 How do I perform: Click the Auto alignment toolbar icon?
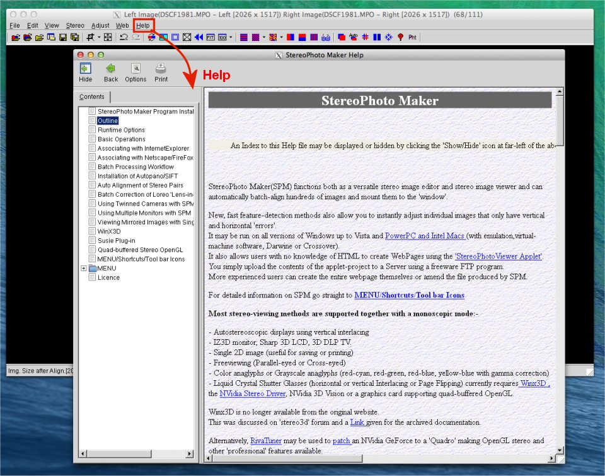point(354,37)
